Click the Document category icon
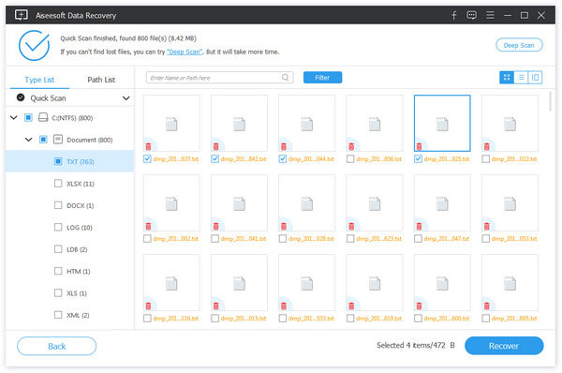This screenshot has width=562, height=373. [58, 140]
